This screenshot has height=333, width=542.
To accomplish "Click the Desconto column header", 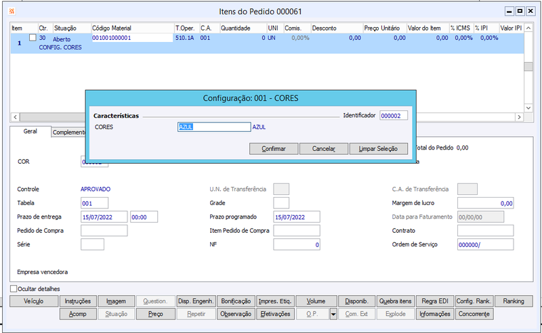I will 337,28.
